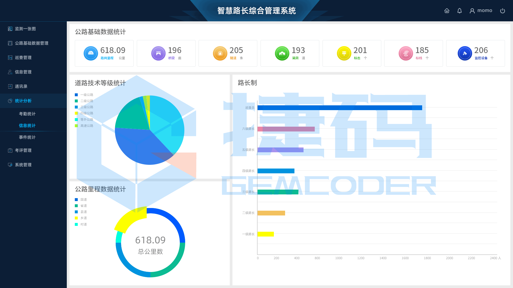Toggle 省道 legend entry

(x=81, y=206)
